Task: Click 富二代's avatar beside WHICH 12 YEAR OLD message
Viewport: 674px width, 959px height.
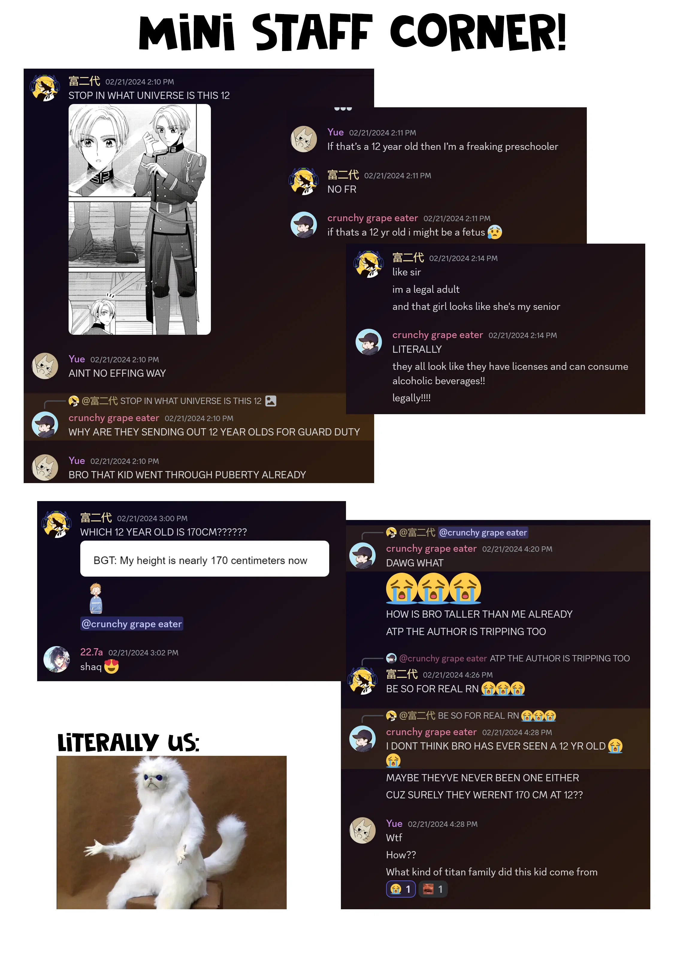Action: (57, 525)
